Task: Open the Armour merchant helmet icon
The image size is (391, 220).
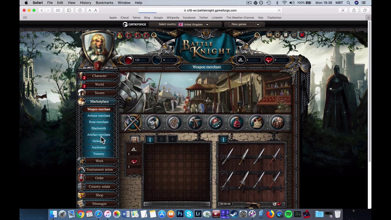Action: click(x=154, y=123)
